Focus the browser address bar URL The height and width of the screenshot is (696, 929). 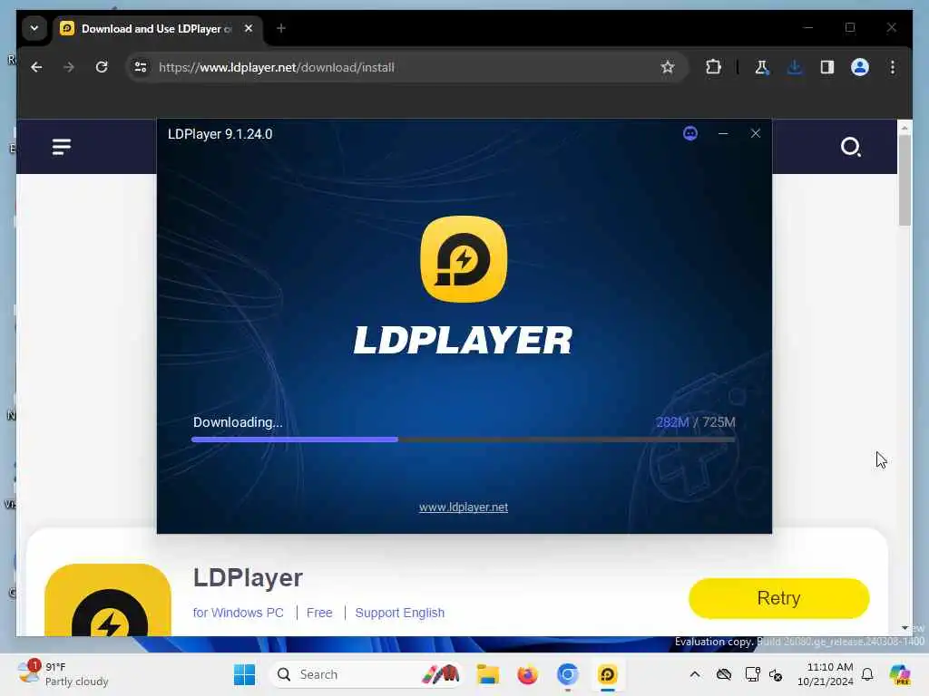tap(276, 67)
